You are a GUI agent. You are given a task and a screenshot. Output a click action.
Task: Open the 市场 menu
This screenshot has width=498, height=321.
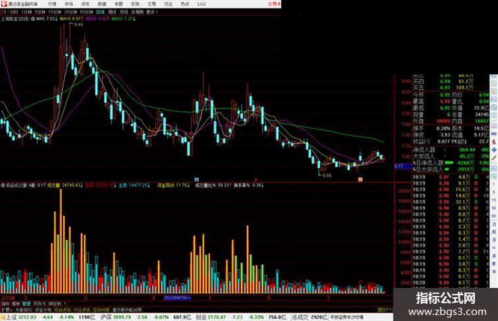[69, 4]
